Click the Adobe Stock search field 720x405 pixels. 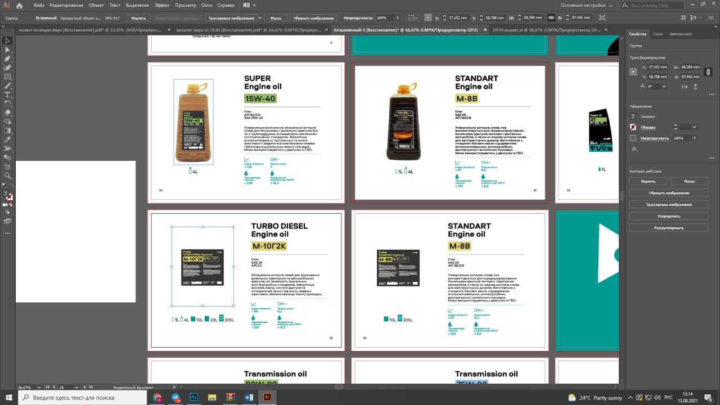652,5
